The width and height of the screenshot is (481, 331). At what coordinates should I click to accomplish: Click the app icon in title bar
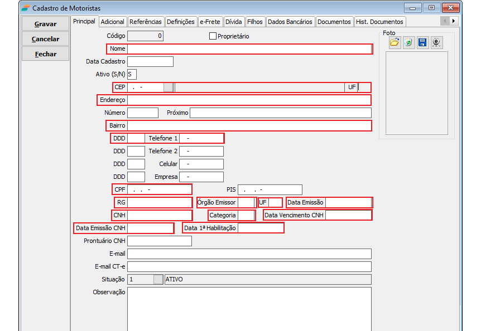[x=25, y=8]
